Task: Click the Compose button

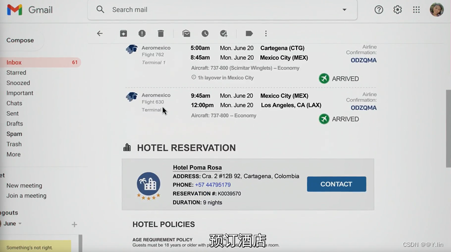Action: (20, 40)
